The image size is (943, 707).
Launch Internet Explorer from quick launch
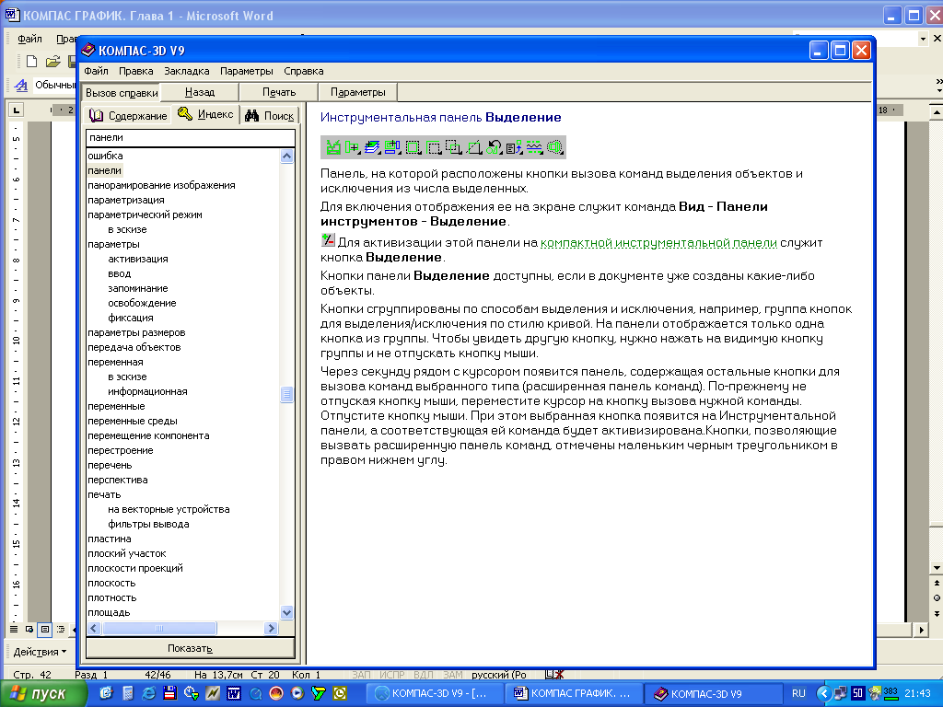(x=148, y=693)
